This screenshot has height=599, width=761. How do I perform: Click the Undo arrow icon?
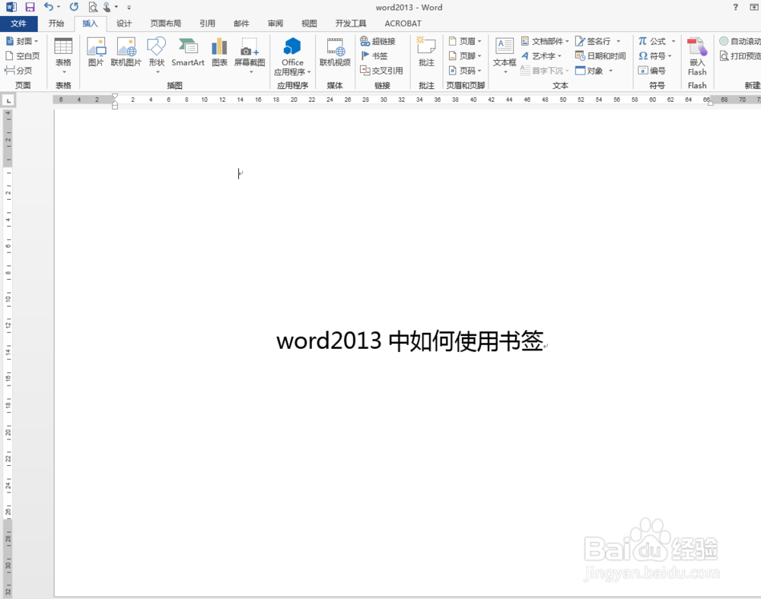coord(48,7)
